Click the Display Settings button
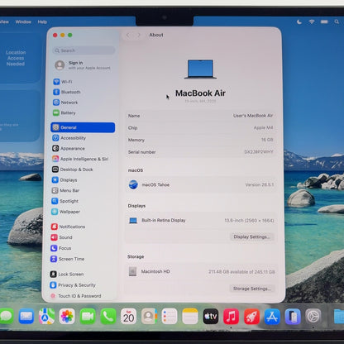 click(x=252, y=236)
